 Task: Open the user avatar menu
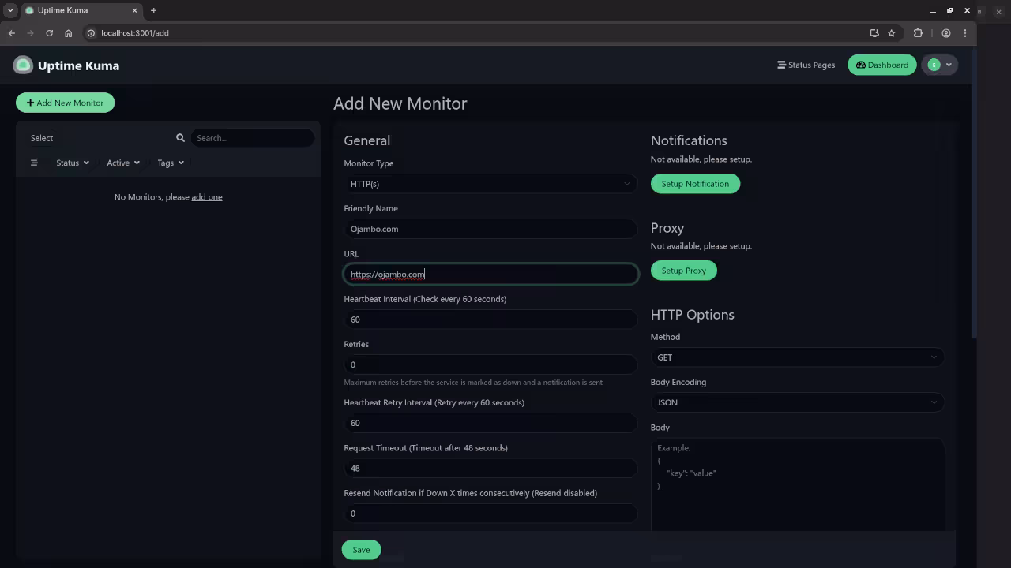(940, 65)
